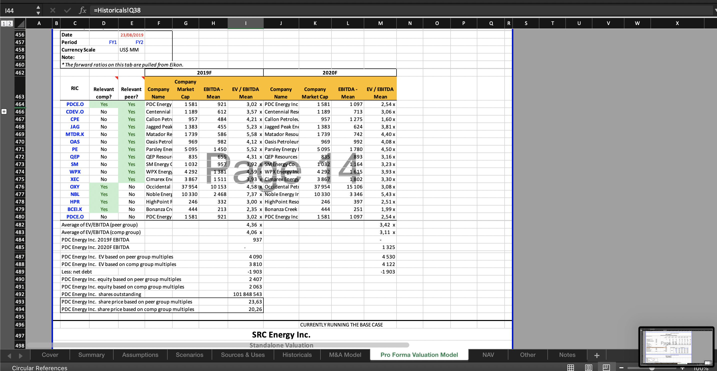717x371 pixels.
Task: Select outline level 1 button
Action: coord(4,23)
